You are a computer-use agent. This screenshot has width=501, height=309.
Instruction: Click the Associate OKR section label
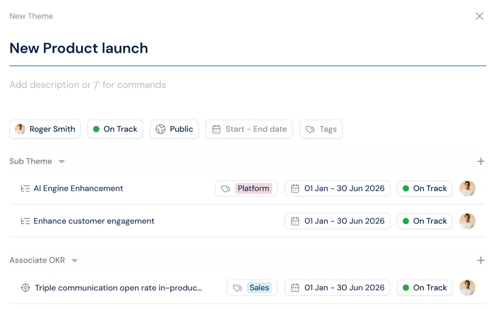(37, 260)
